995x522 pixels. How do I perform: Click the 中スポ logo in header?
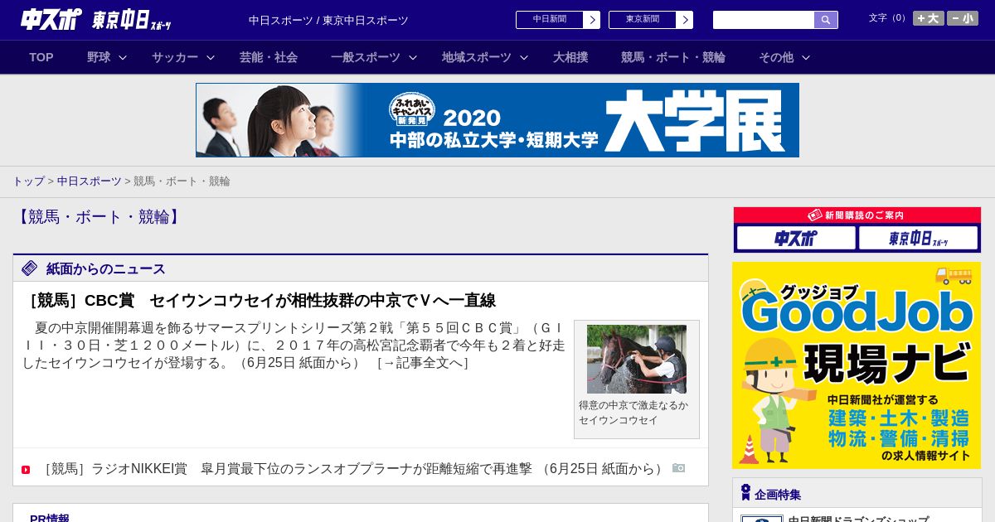[51, 19]
